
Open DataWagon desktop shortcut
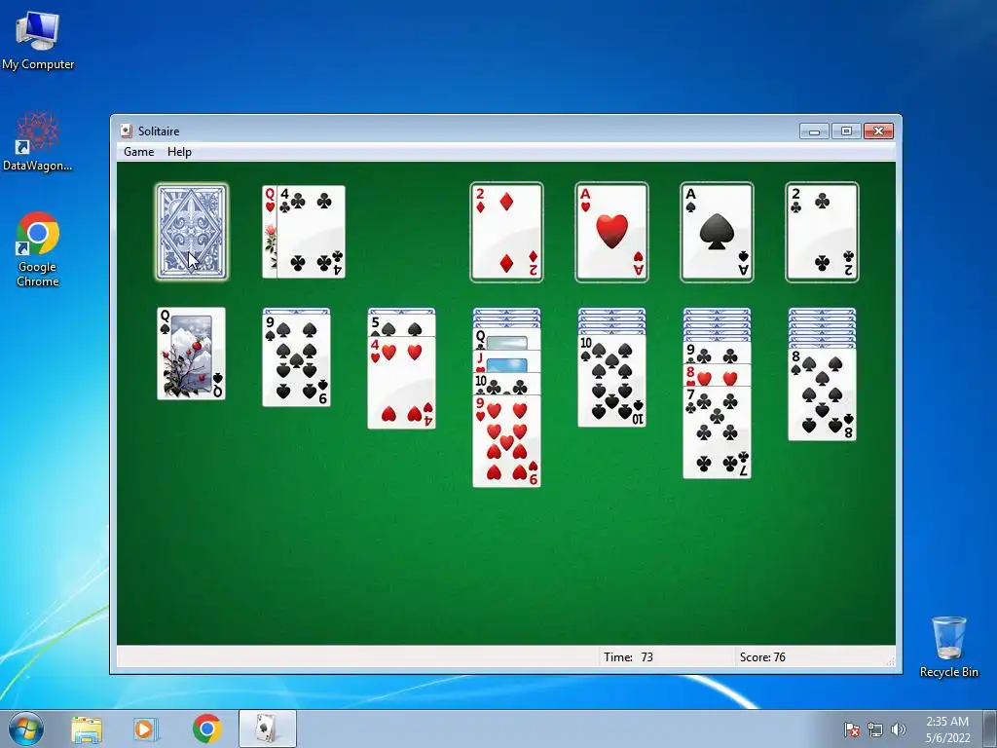point(38,141)
